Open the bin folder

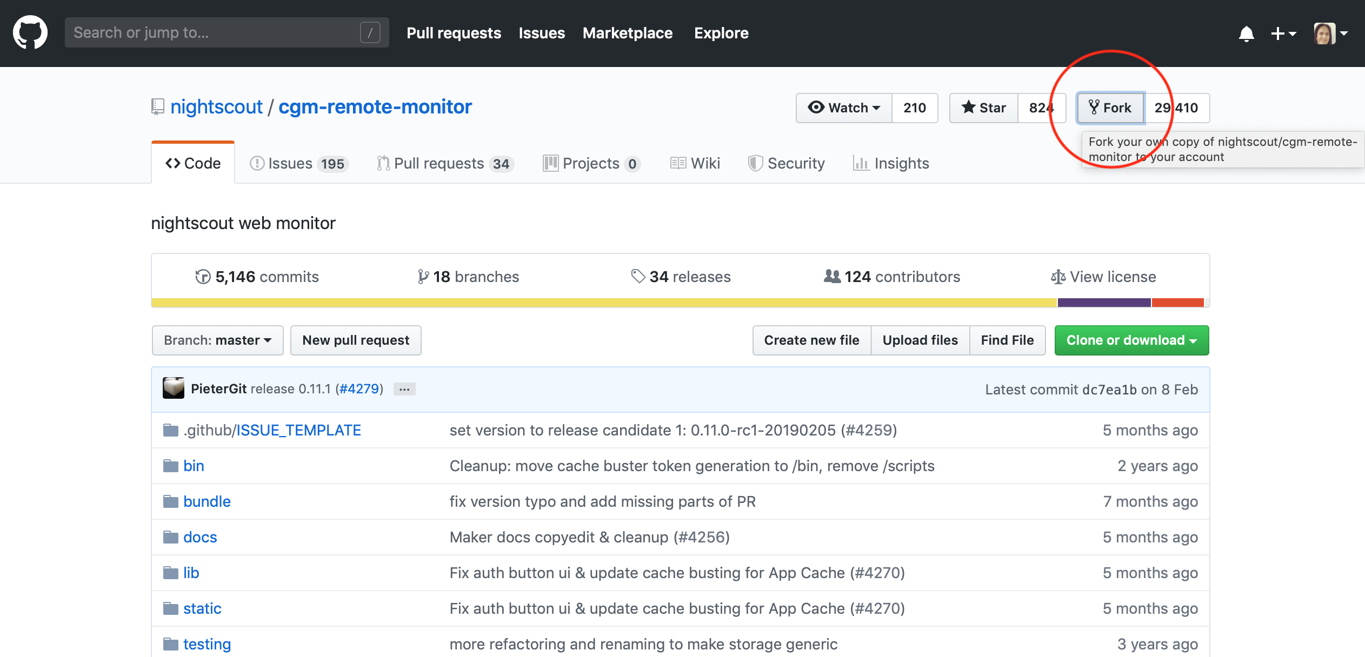coord(194,466)
